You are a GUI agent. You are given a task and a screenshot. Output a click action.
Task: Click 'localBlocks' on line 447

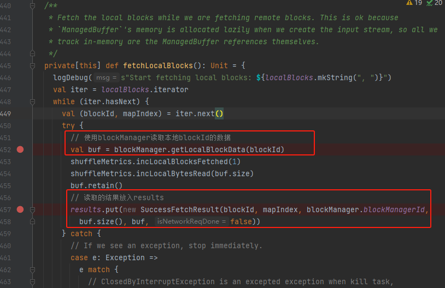[125, 90]
